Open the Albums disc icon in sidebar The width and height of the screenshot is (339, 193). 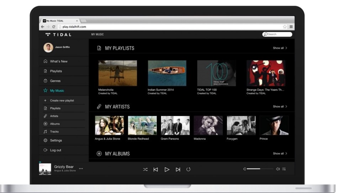click(x=46, y=124)
